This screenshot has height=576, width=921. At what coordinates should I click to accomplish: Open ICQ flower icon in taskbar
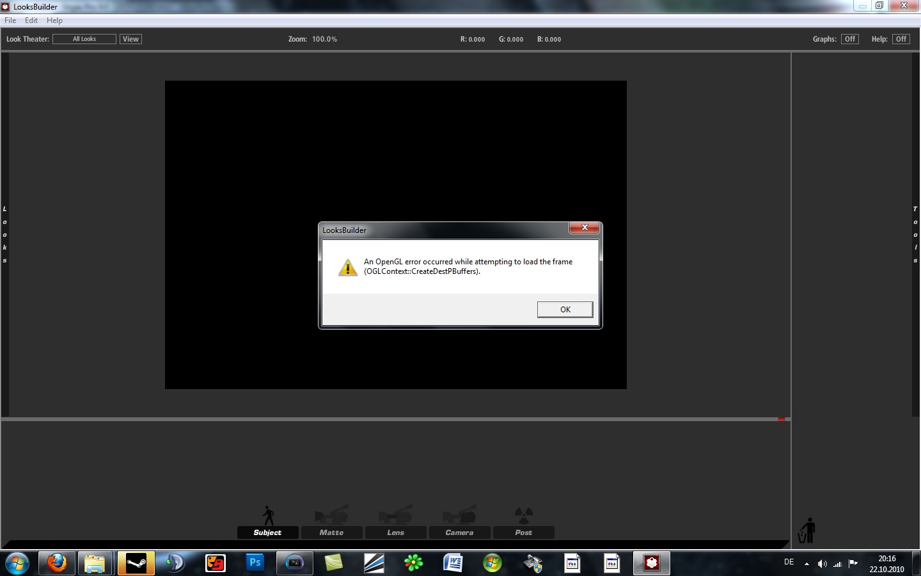point(414,563)
